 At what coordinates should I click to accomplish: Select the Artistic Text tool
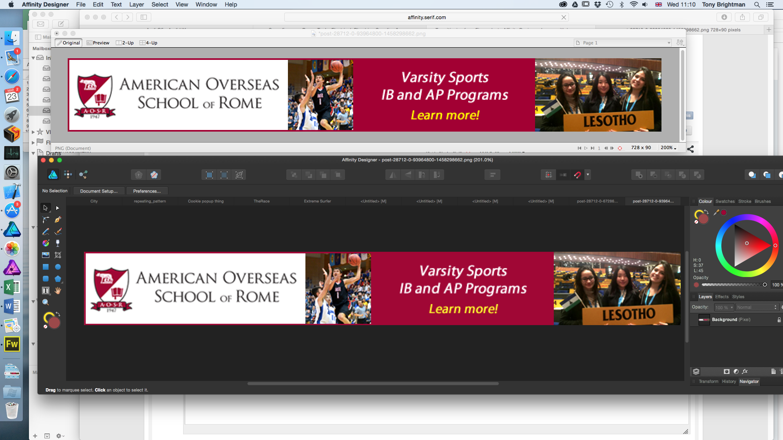coord(46,290)
